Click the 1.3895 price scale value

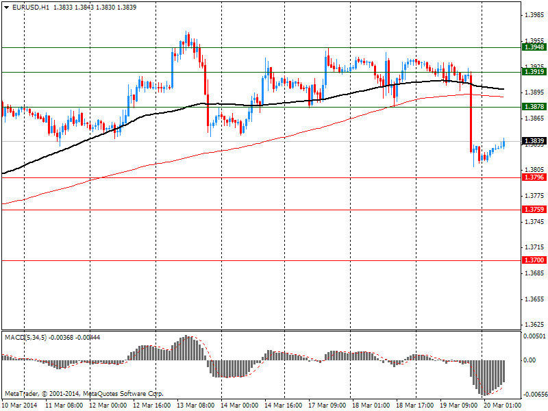click(x=535, y=92)
